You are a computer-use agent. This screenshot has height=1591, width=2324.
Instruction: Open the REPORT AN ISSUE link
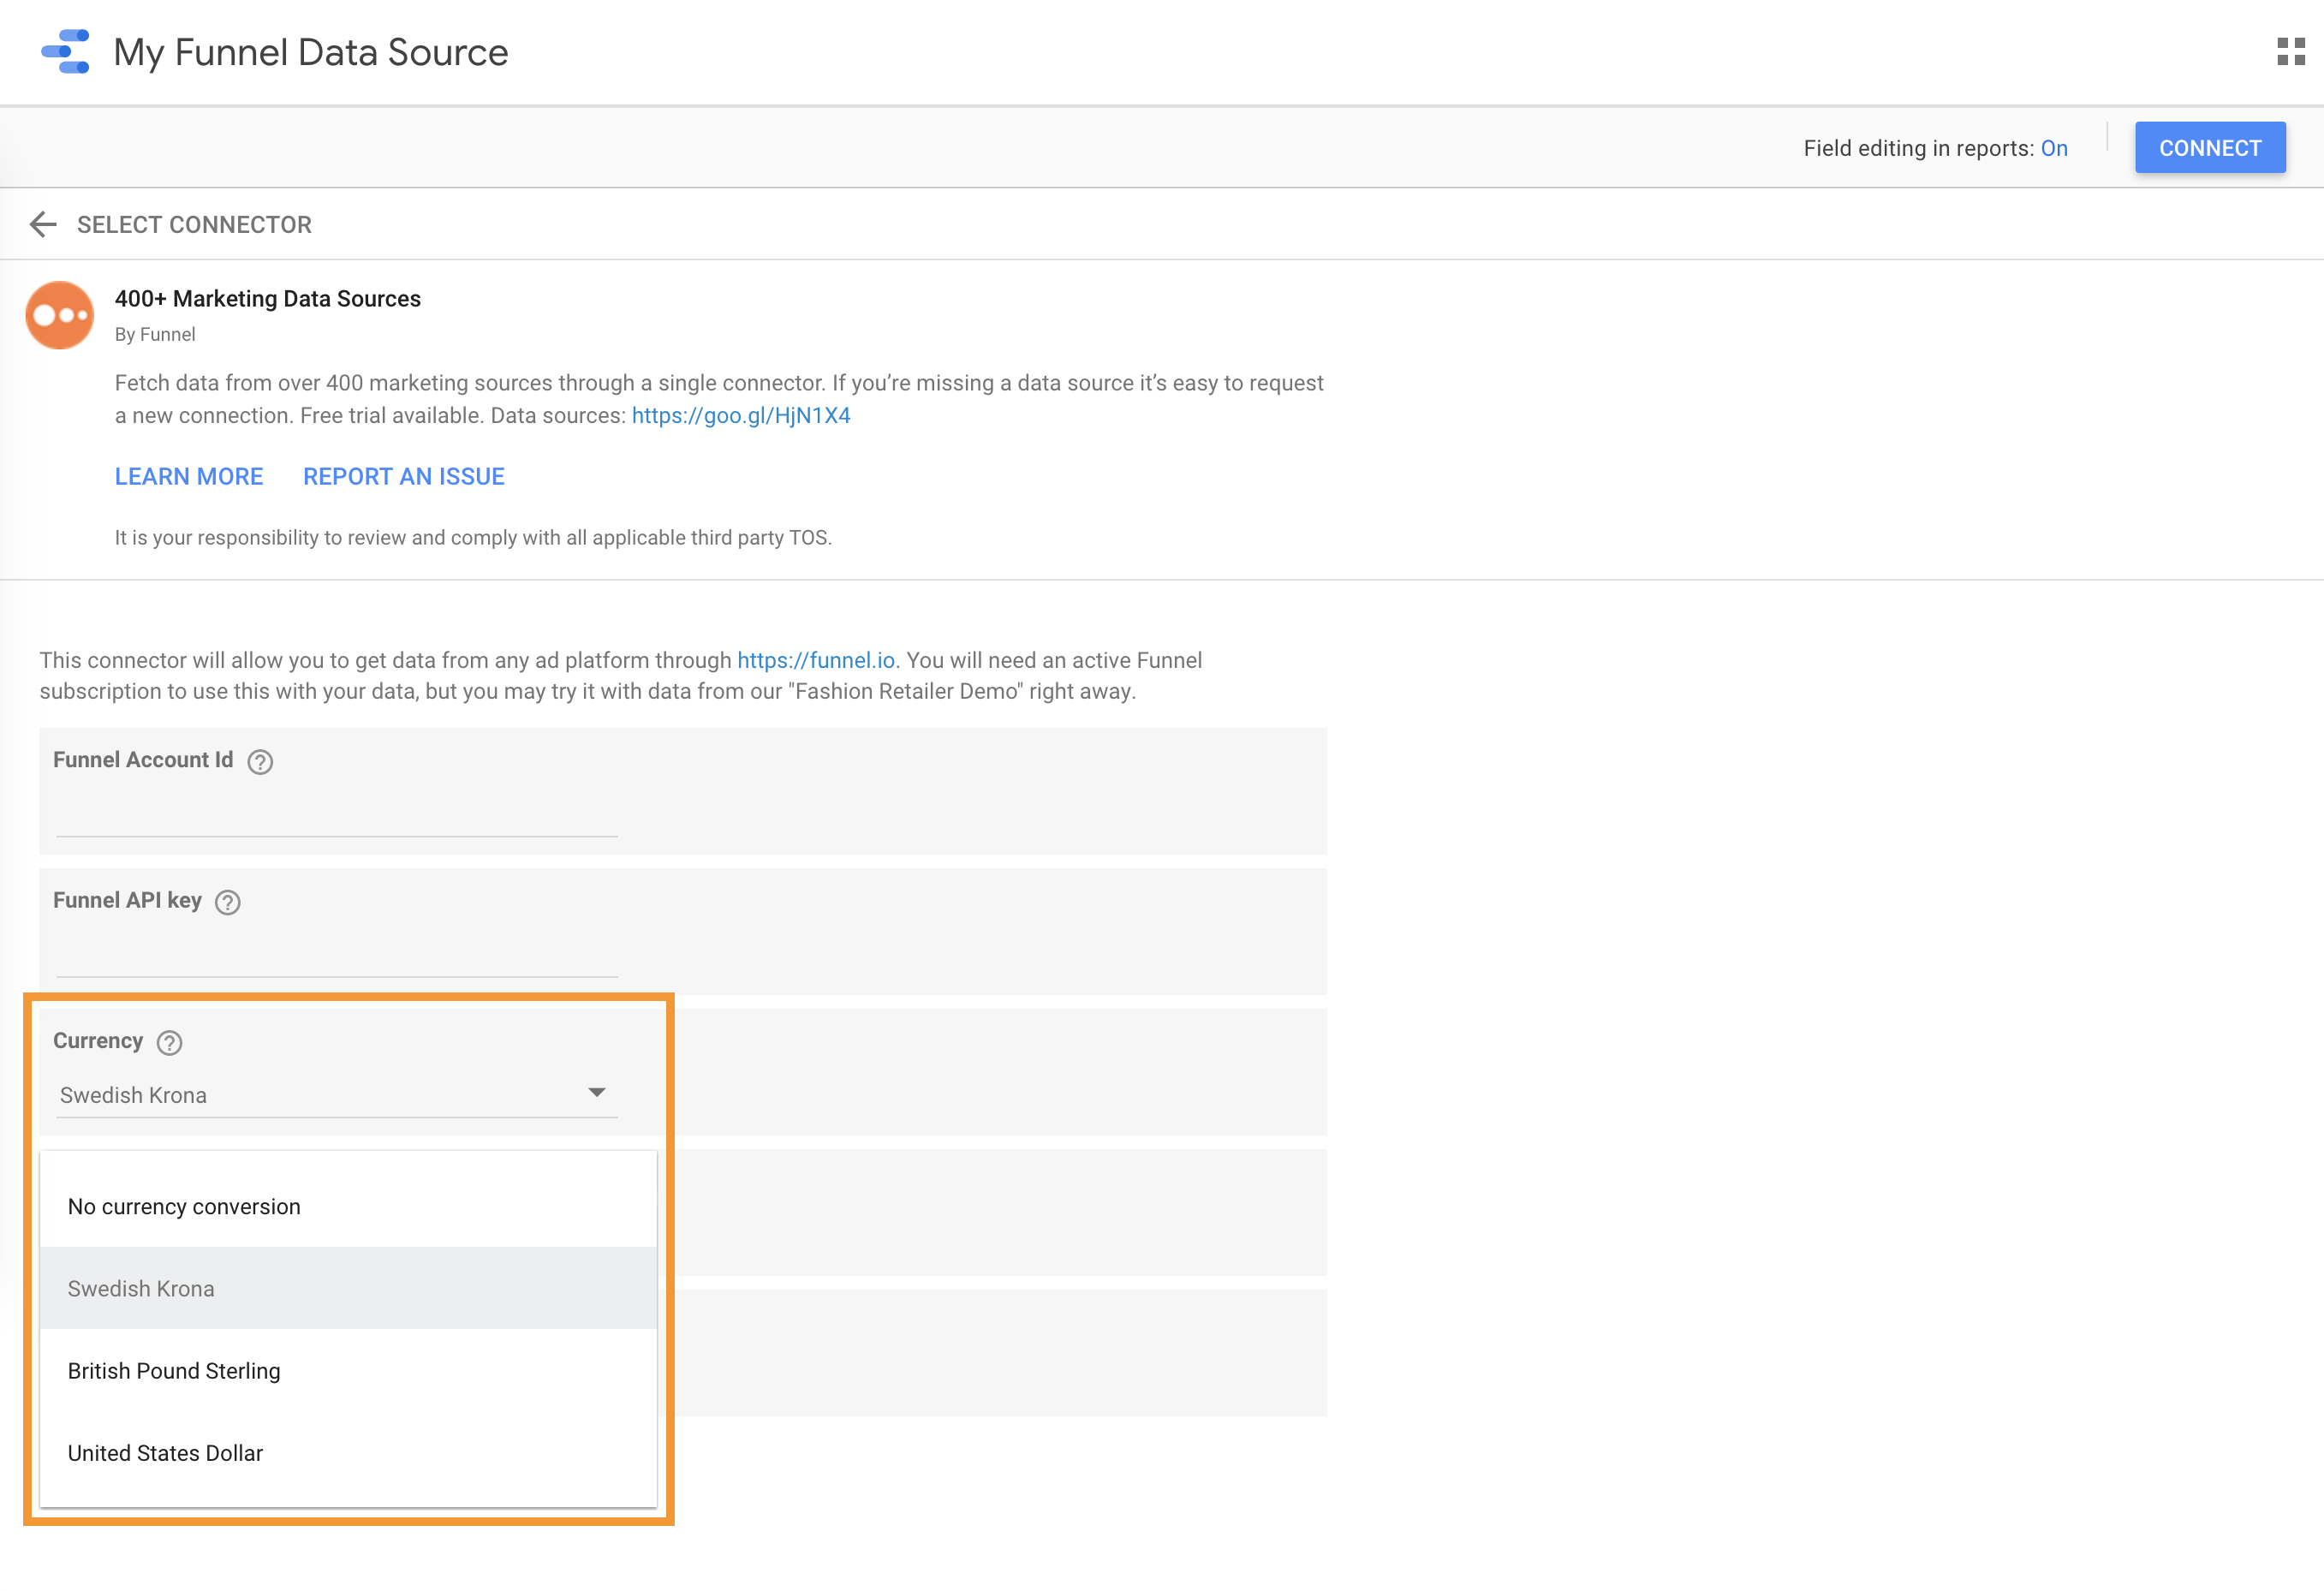[x=404, y=476]
